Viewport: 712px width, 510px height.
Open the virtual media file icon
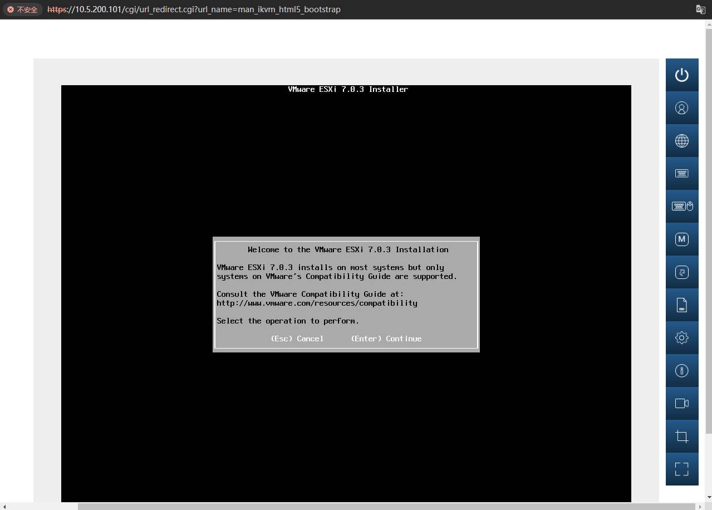[x=682, y=305]
